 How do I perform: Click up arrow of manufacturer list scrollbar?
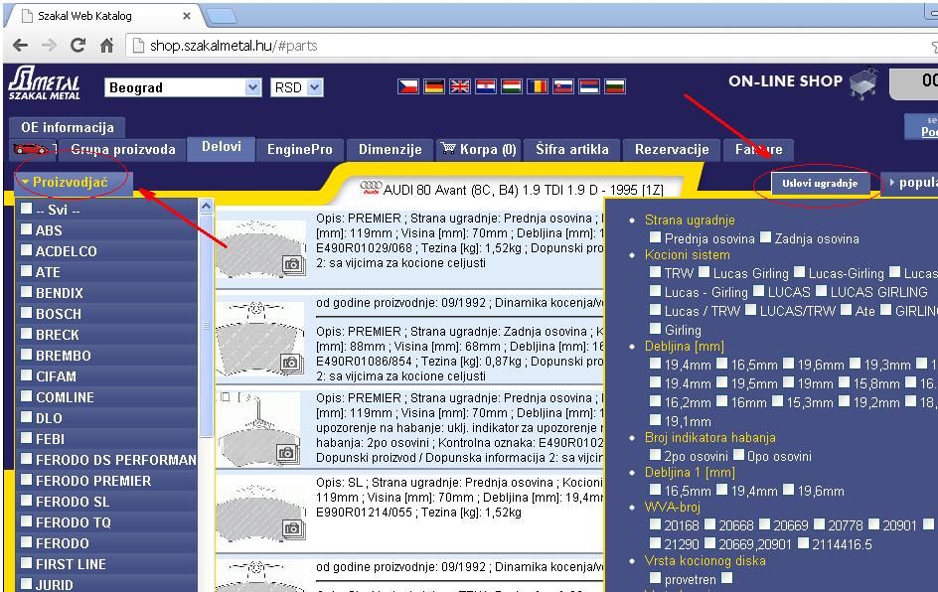click(206, 207)
